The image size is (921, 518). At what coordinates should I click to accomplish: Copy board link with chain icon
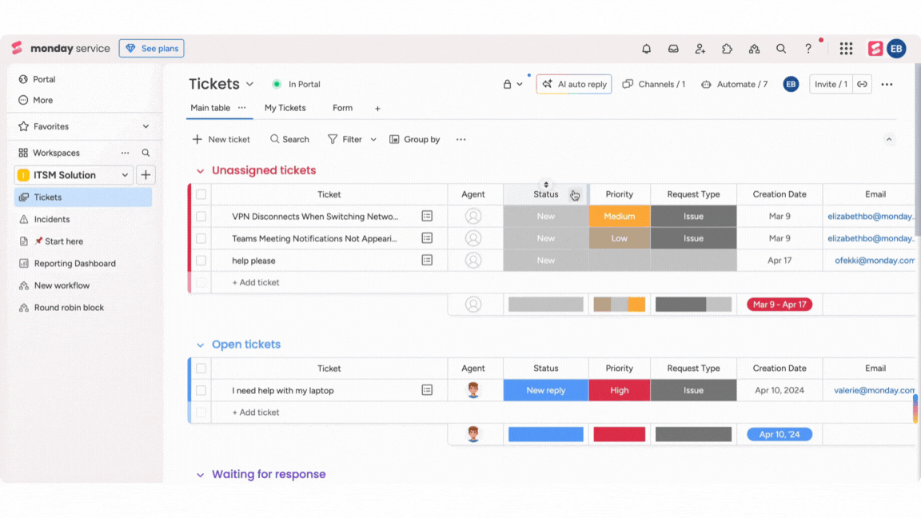click(863, 84)
